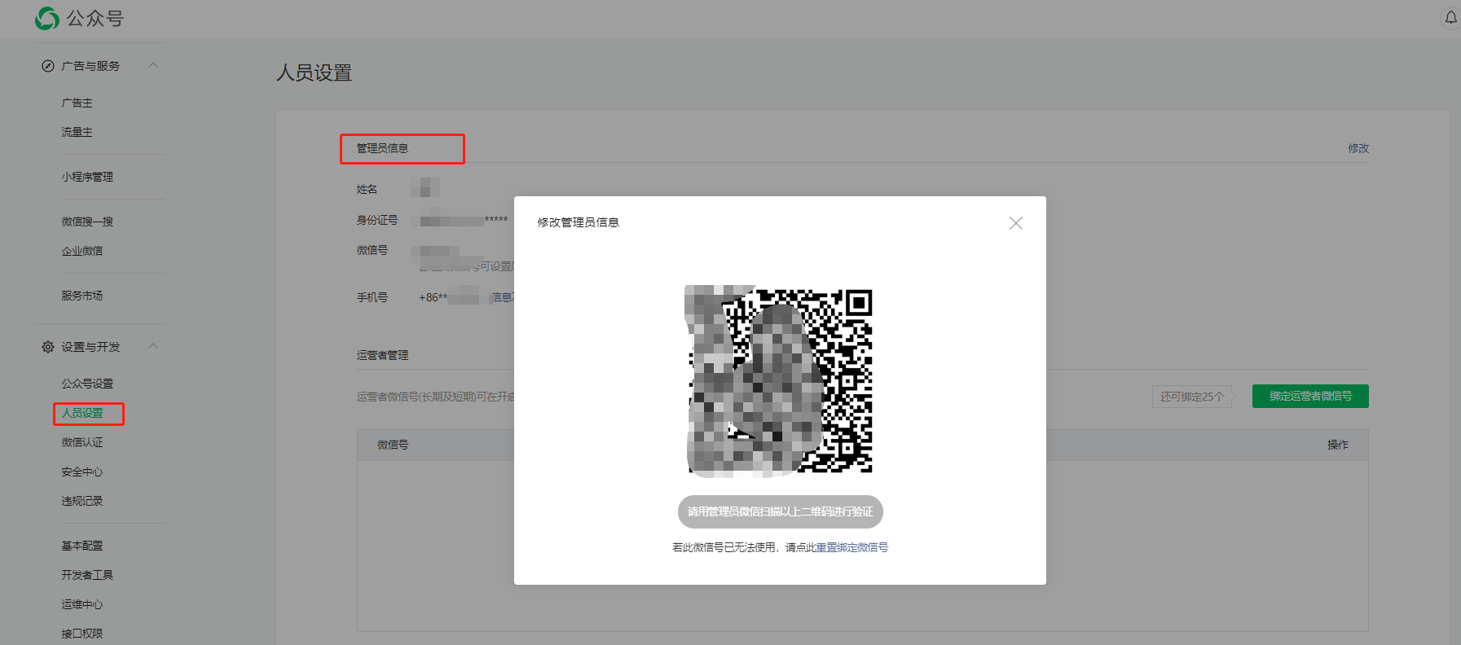Click the 修改 link for admin info

pos(1358,148)
